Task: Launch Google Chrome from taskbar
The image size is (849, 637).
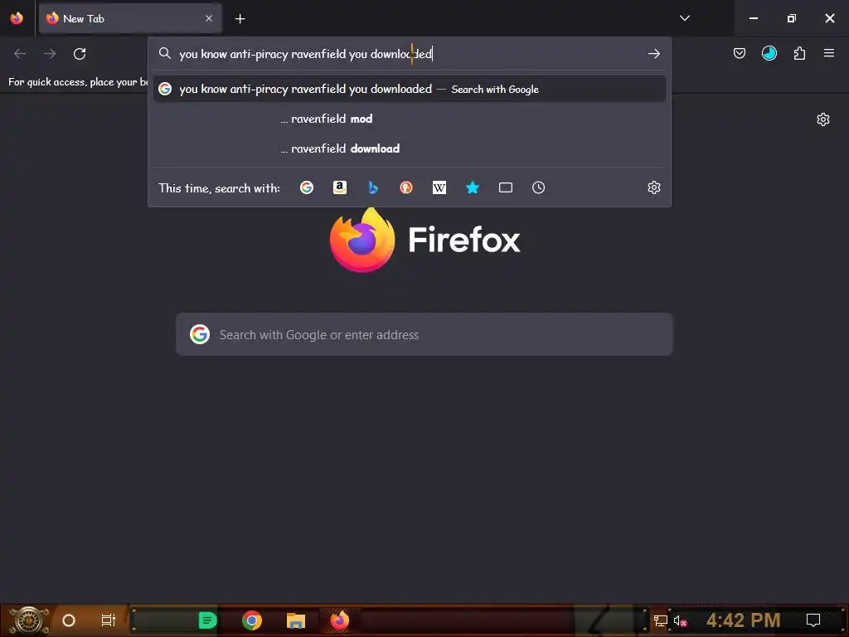Action: tap(252, 620)
